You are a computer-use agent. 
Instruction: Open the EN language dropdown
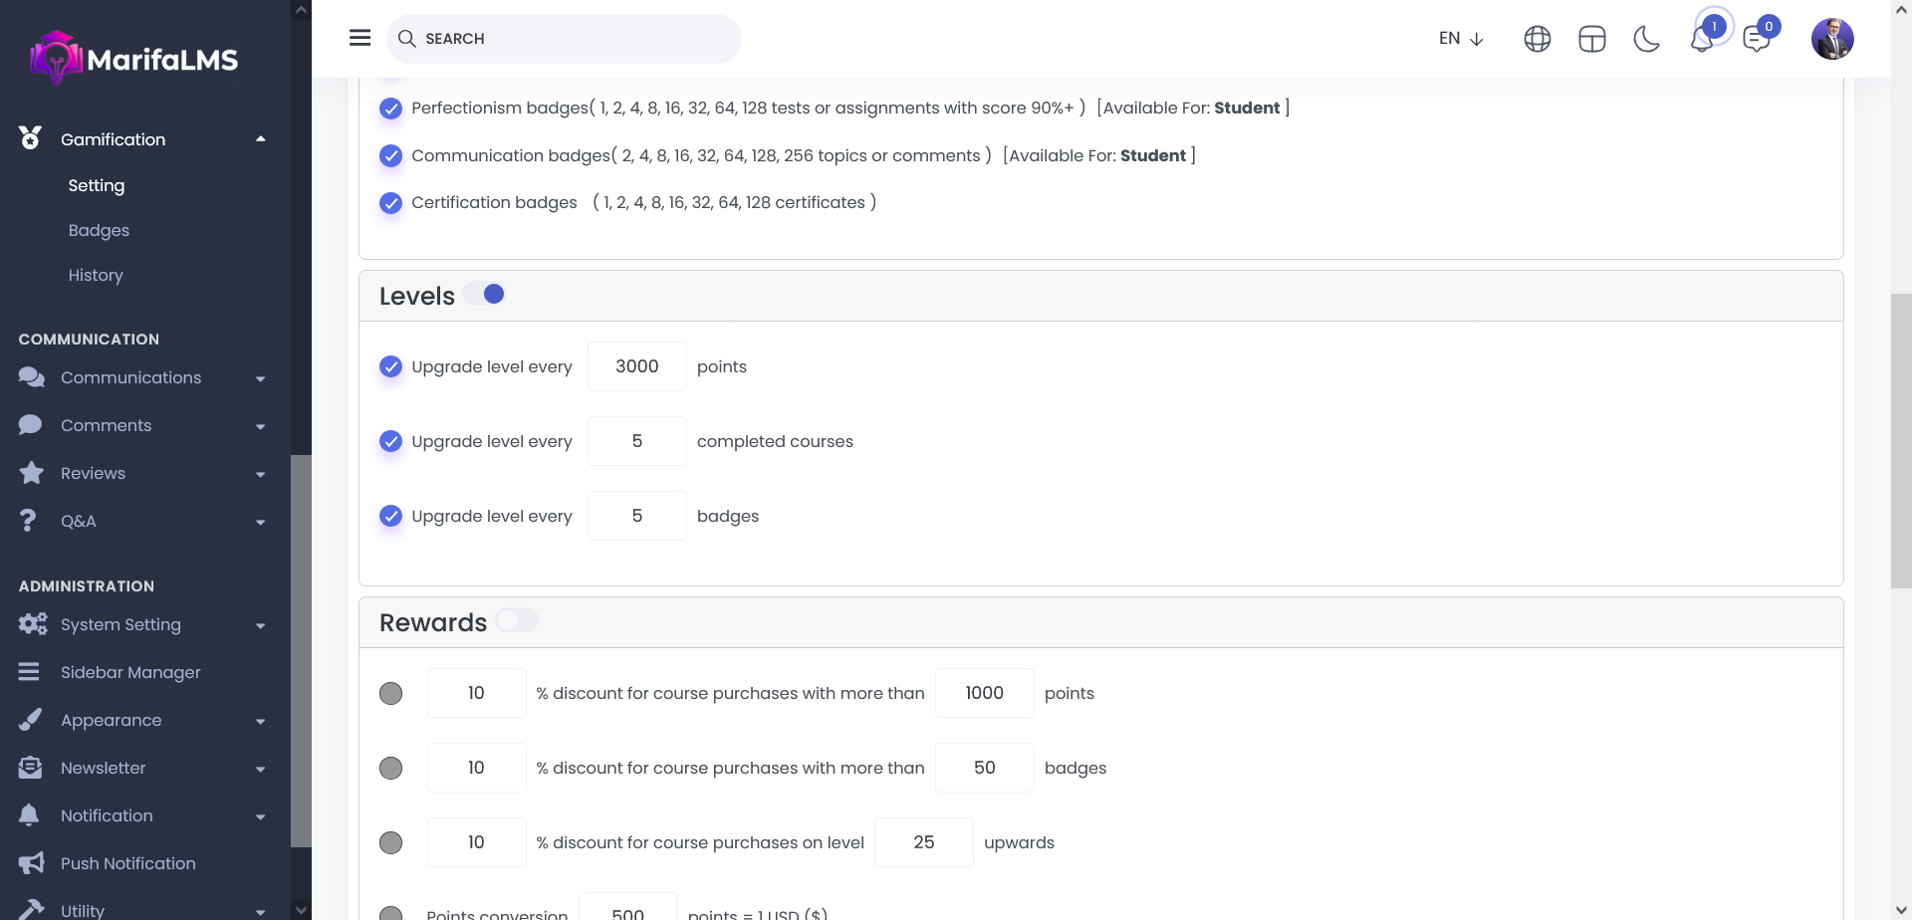coord(1461,39)
